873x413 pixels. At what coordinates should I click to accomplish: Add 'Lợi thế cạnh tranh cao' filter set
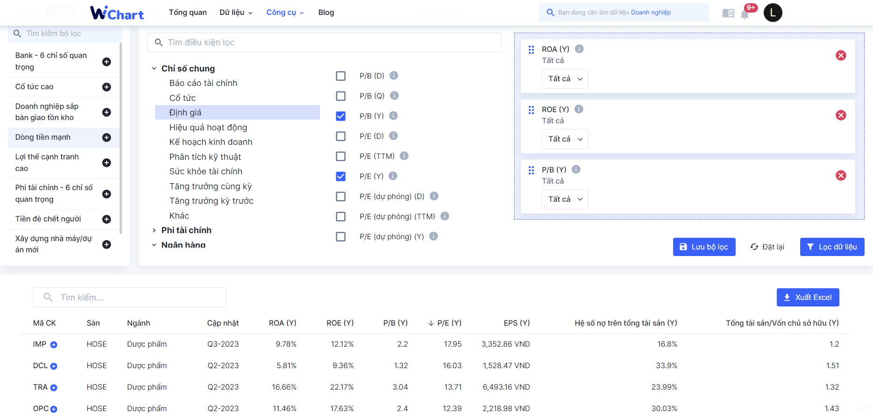(106, 163)
